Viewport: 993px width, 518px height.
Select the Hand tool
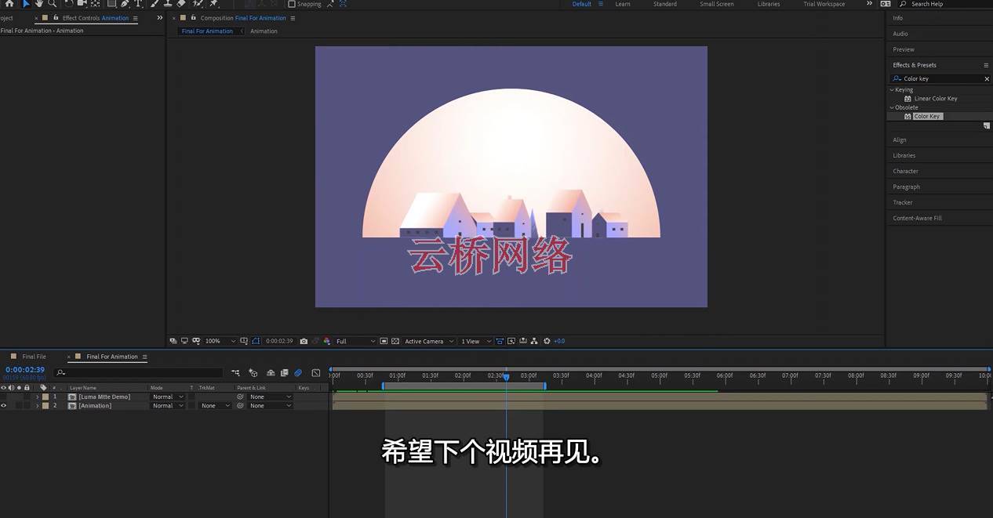point(39,4)
